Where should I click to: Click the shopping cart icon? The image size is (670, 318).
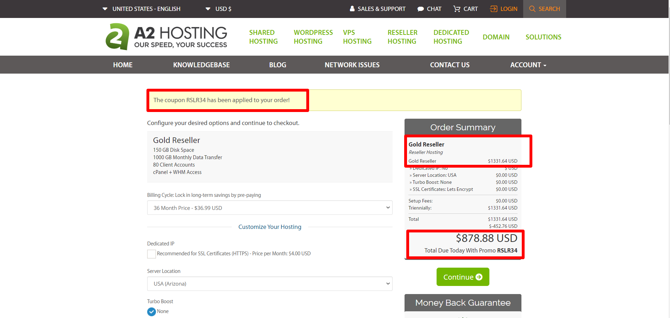(x=457, y=9)
